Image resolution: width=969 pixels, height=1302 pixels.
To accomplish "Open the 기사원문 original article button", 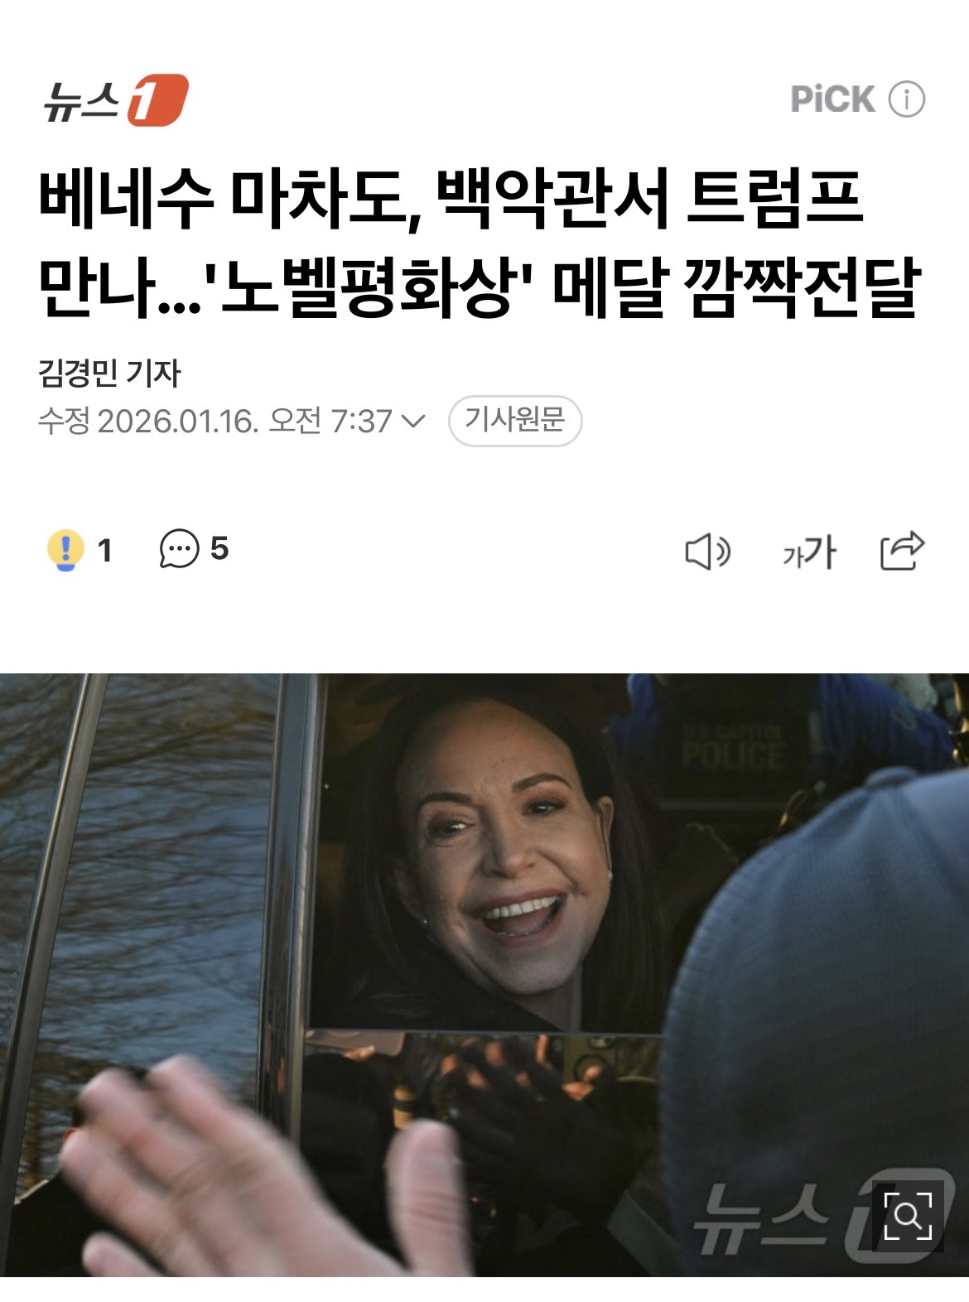I will [515, 421].
